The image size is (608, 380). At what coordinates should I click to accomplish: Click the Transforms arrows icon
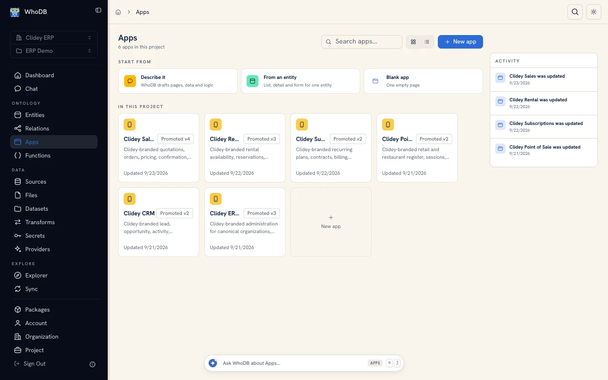click(18, 222)
